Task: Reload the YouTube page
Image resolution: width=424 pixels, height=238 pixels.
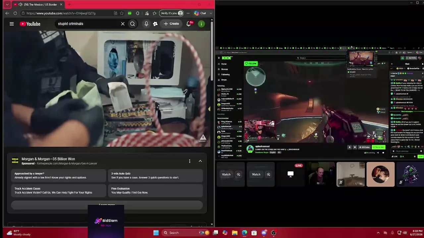Action: pos(15,13)
